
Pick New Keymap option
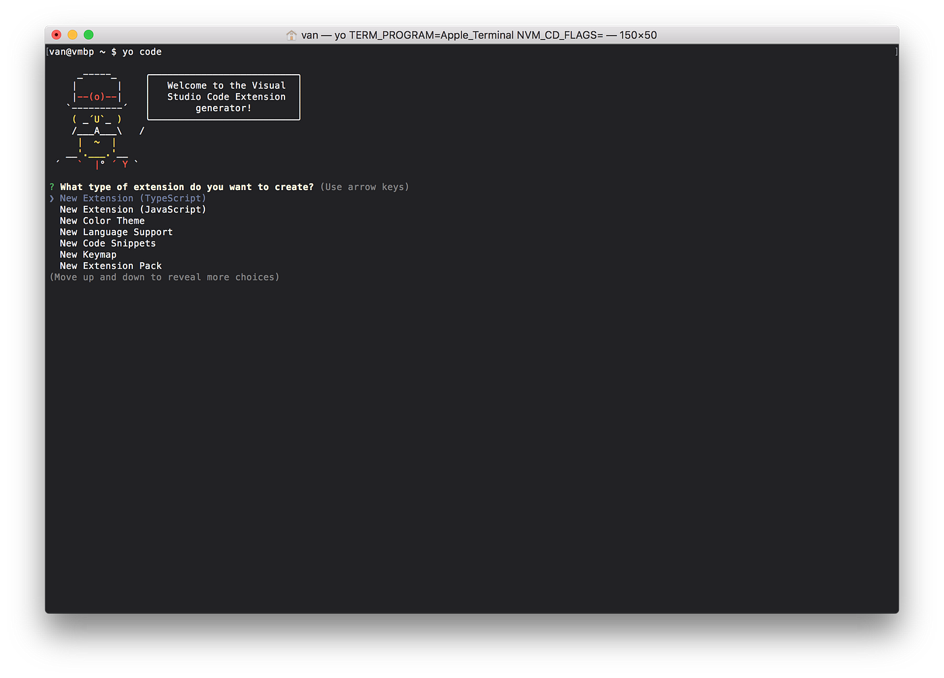coord(88,255)
